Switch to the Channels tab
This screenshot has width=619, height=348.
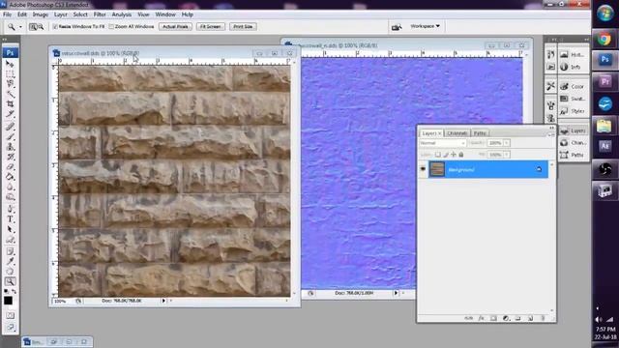[x=457, y=133]
